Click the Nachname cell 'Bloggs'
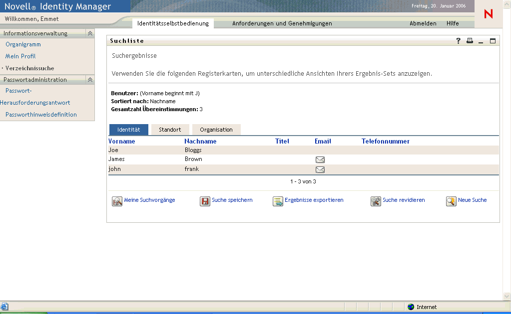Screen dimensions: 511x314 pos(193,150)
